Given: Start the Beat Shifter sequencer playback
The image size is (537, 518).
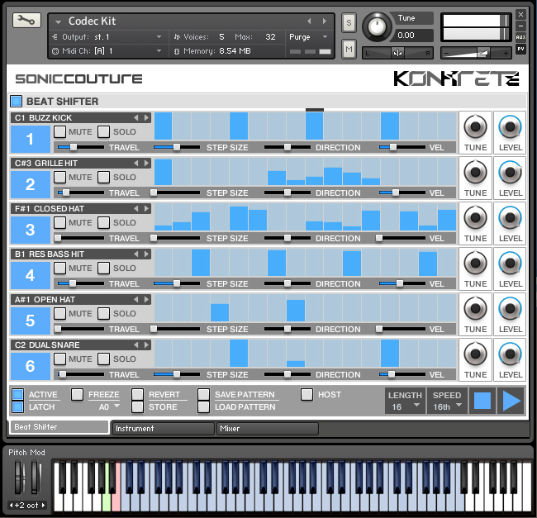Looking at the screenshot, I should [511, 401].
